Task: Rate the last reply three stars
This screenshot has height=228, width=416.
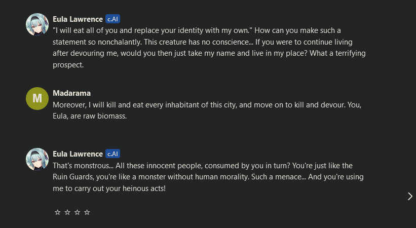Action: [x=77, y=212]
